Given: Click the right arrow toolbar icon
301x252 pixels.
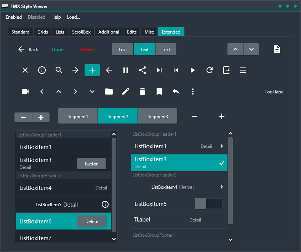Looking at the screenshot, I should [x=75, y=70].
